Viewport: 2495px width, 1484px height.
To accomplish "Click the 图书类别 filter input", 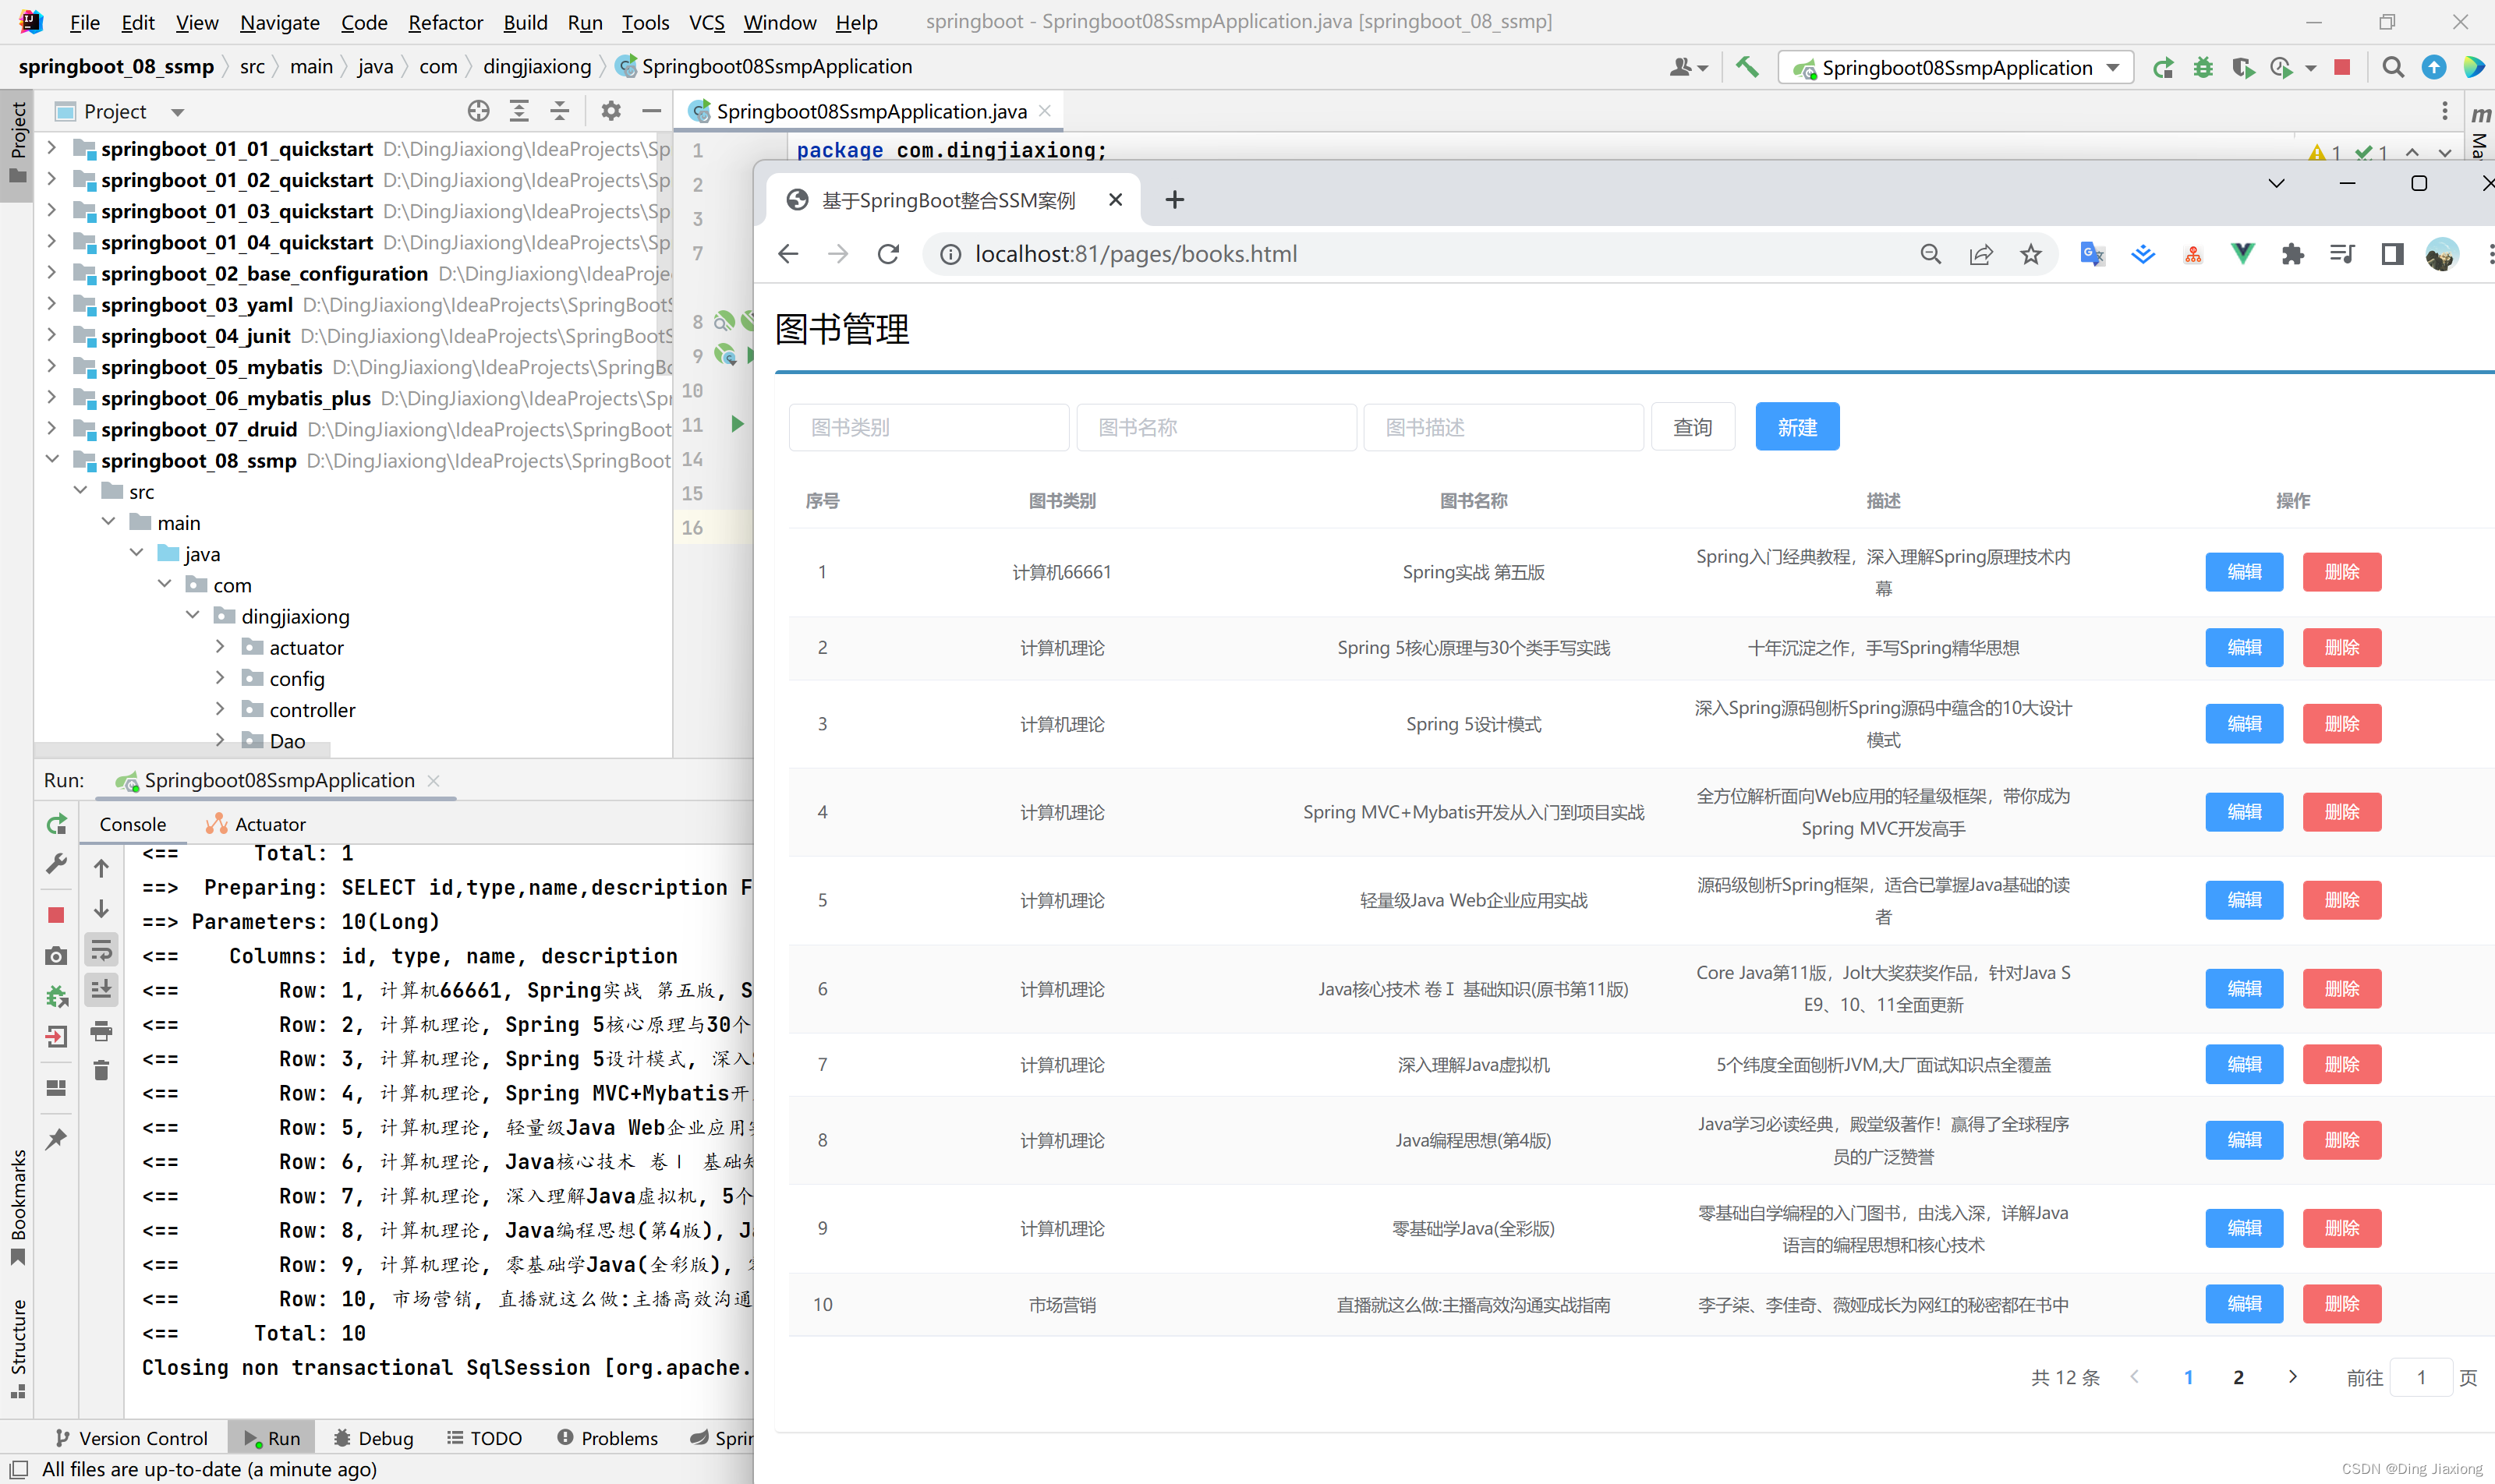I will [929, 427].
